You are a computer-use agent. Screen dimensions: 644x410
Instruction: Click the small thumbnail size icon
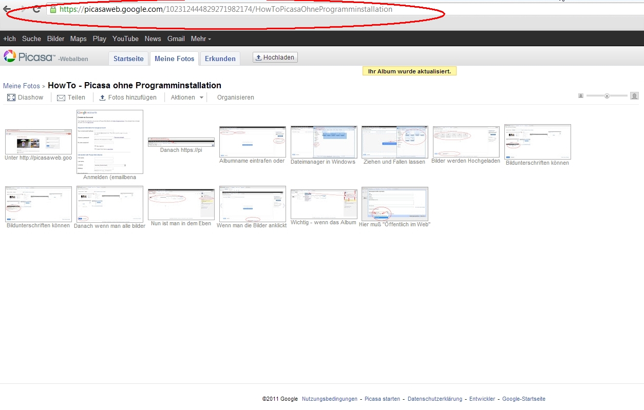tap(581, 96)
